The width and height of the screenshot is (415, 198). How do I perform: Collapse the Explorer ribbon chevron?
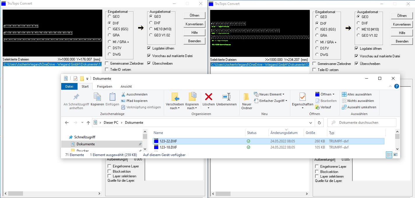click(391, 86)
